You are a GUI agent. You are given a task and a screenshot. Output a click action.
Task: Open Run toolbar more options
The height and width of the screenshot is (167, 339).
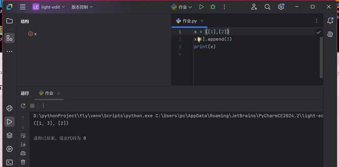click(43, 106)
